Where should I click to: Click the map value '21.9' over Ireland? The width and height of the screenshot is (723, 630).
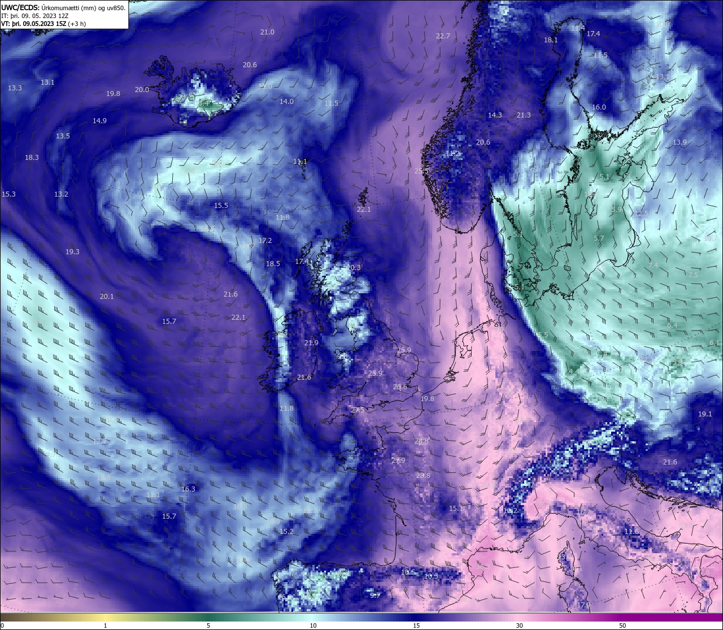tap(311, 343)
